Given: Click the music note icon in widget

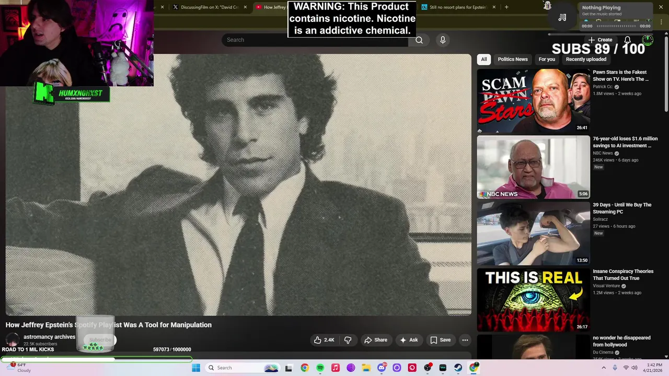Looking at the screenshot, I should [x=562, y=18].
